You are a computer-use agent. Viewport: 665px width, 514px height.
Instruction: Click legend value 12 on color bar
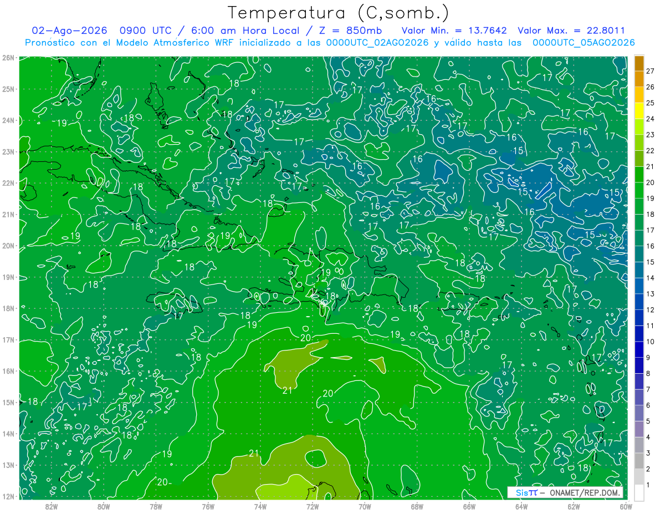pos(650,310)
